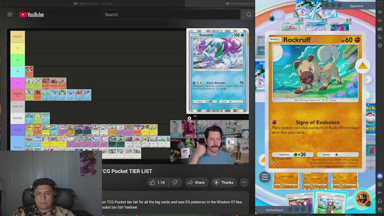The height and width of the screenshot is (216, 384).
Task: Send a Thanks to the creator
Action: (x=223, y=182)
